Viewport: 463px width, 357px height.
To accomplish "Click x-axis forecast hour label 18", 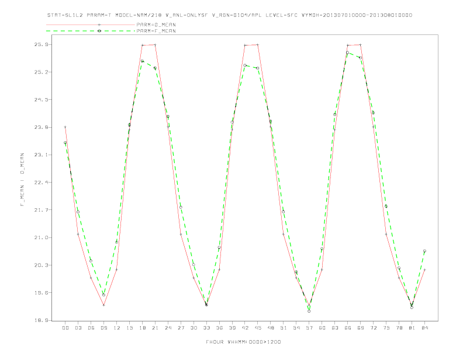I will coord(142,328).
